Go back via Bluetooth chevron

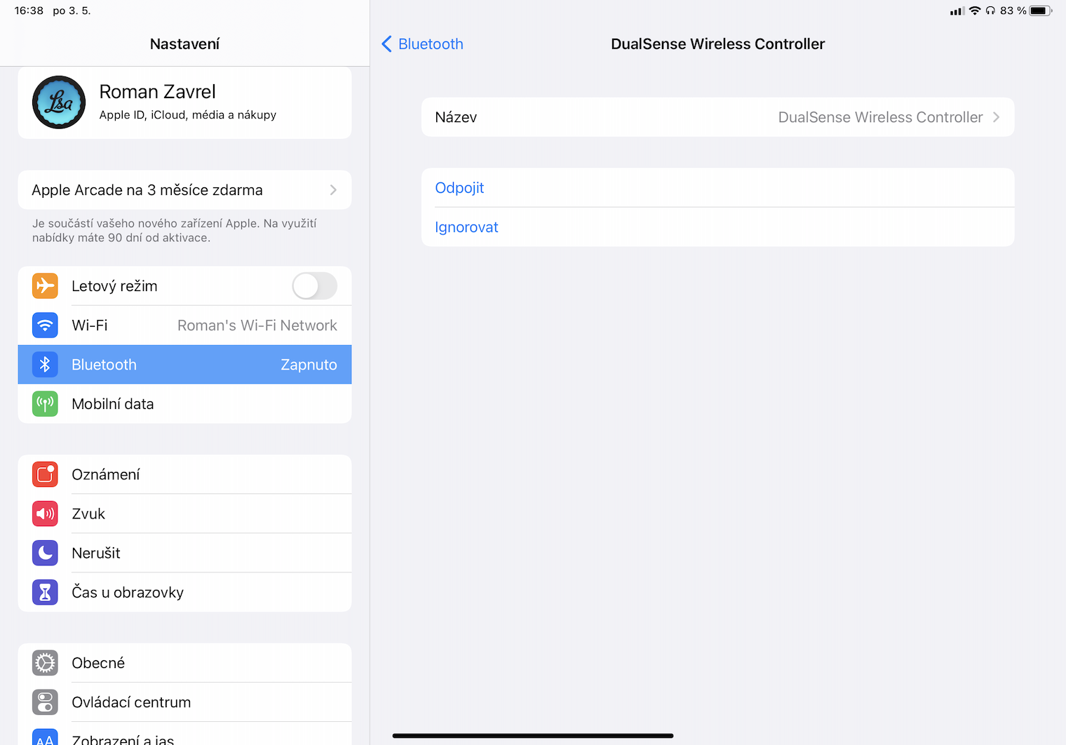click(386, 44)
